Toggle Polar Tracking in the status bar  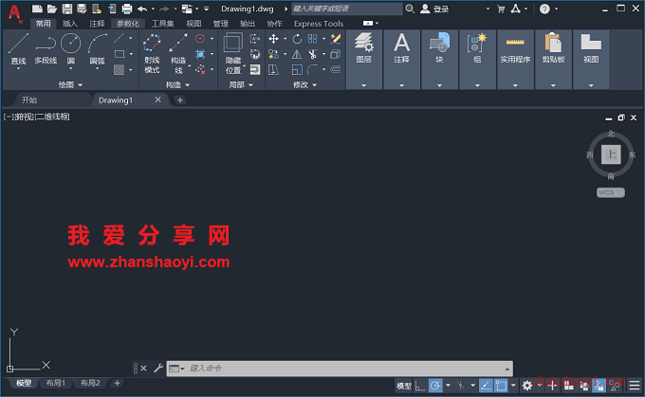tap(435, 386)
